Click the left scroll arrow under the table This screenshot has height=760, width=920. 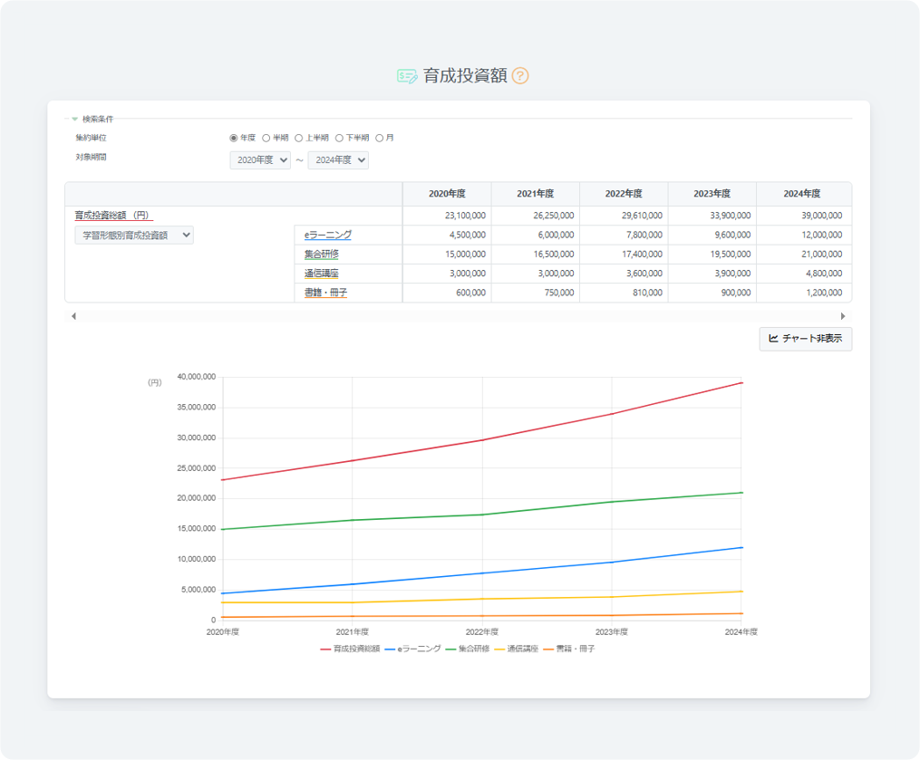coord(73,316)
